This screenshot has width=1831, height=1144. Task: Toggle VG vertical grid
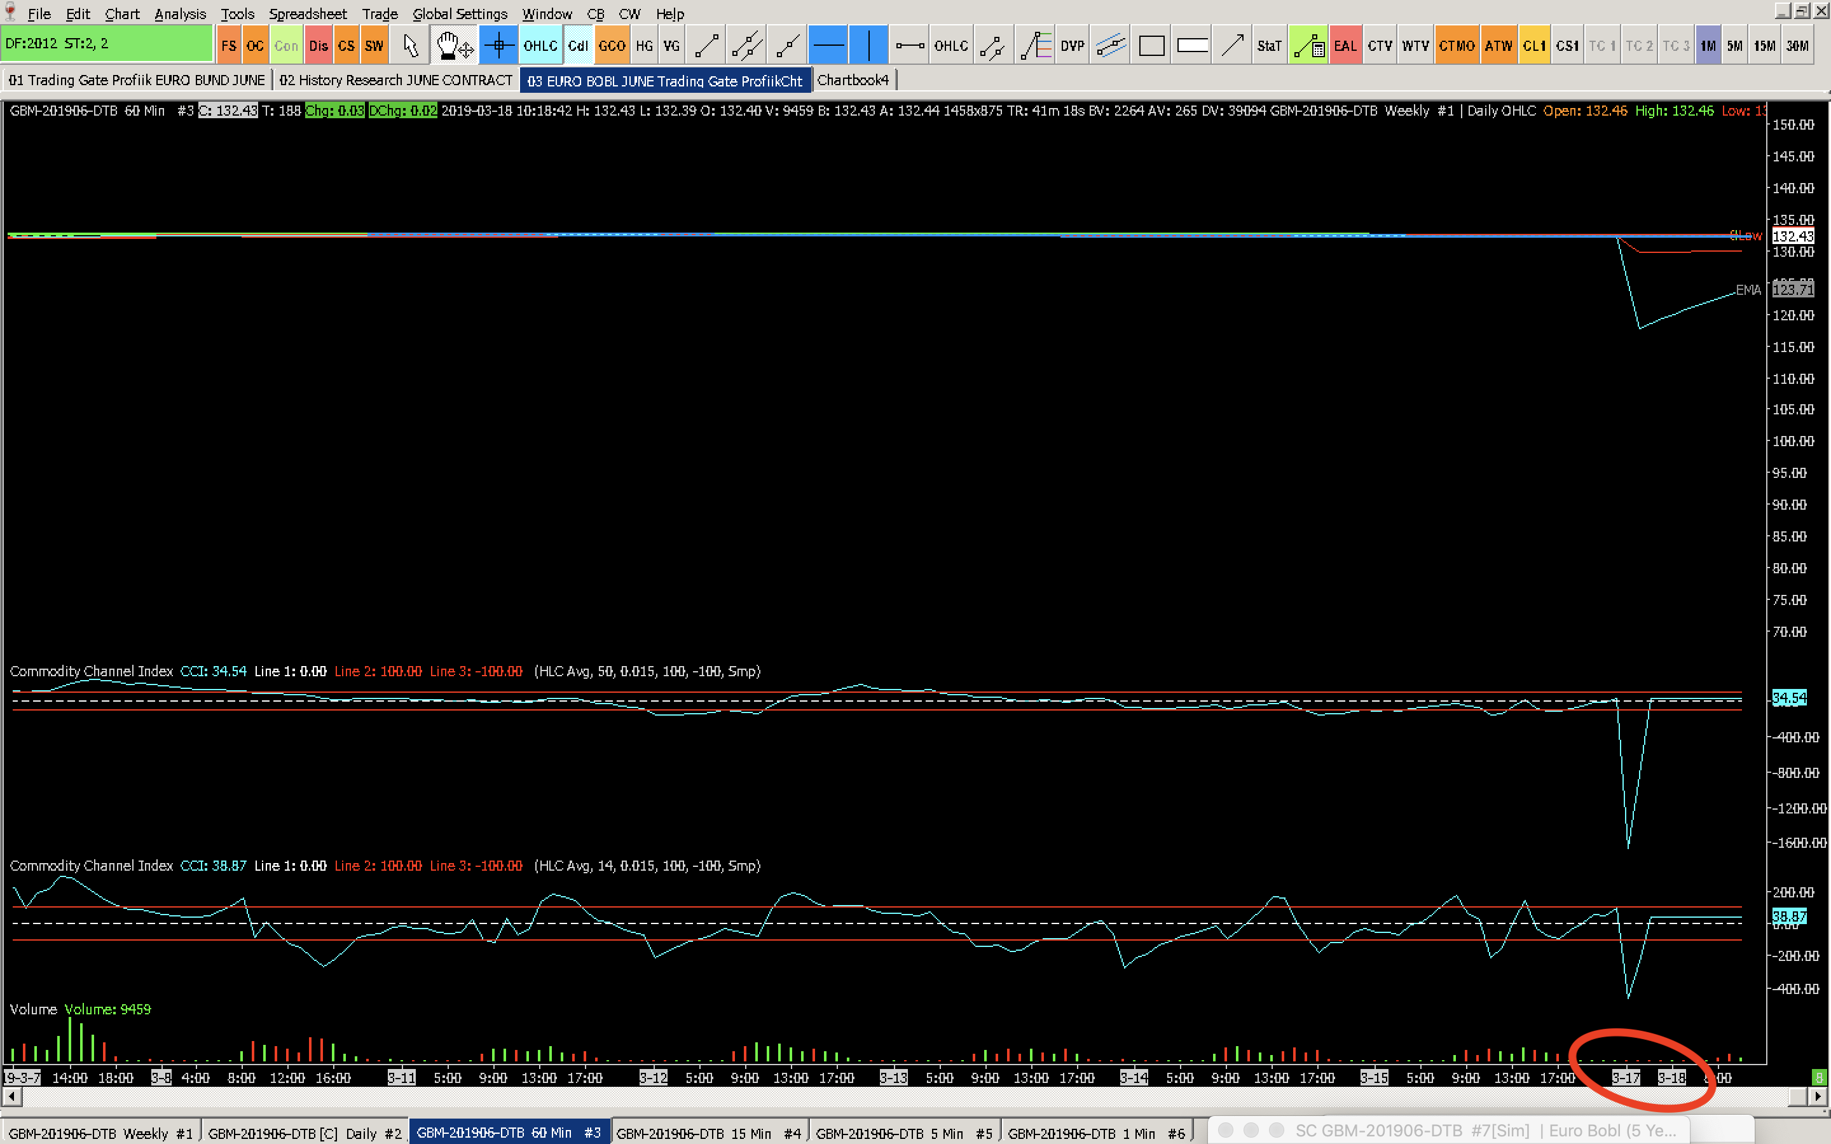click(x=671, y=45)
